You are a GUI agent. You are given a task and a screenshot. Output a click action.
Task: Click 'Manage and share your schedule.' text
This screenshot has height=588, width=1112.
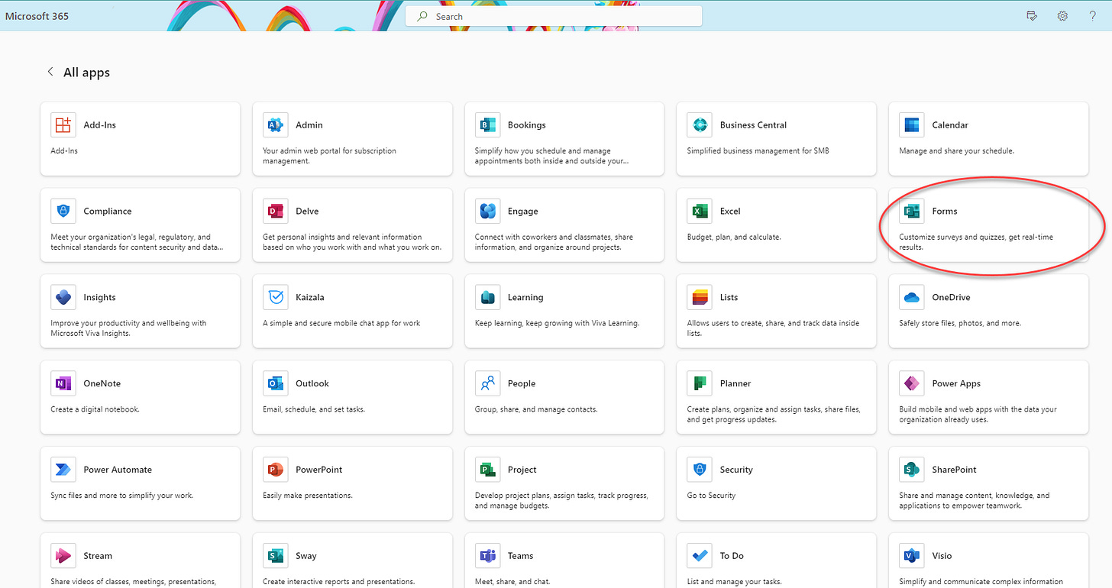click(x=956, y=150)
